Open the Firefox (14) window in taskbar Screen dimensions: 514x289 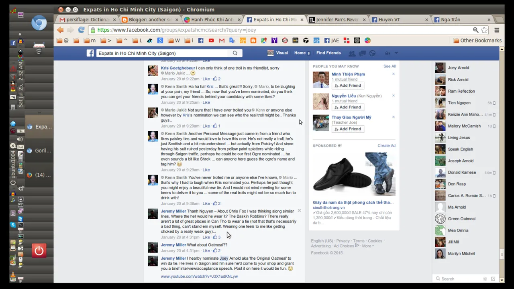click(40, 175)
